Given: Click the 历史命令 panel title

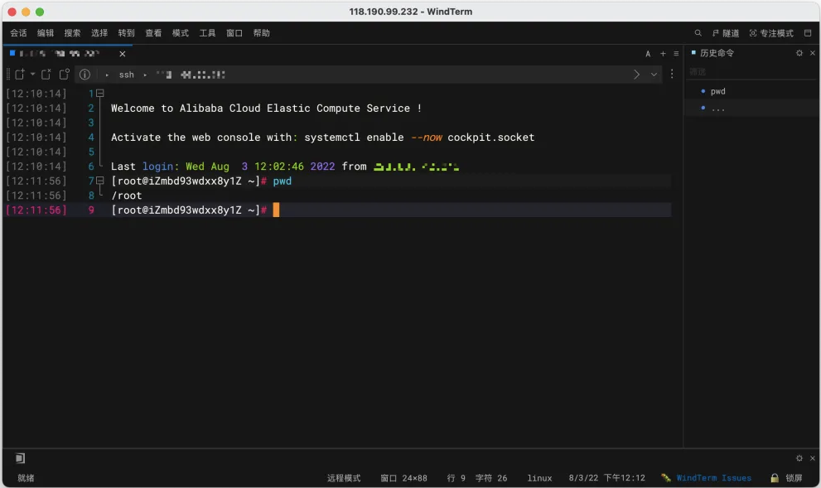Looking at the screenshot, I should (x=717, y=53).
